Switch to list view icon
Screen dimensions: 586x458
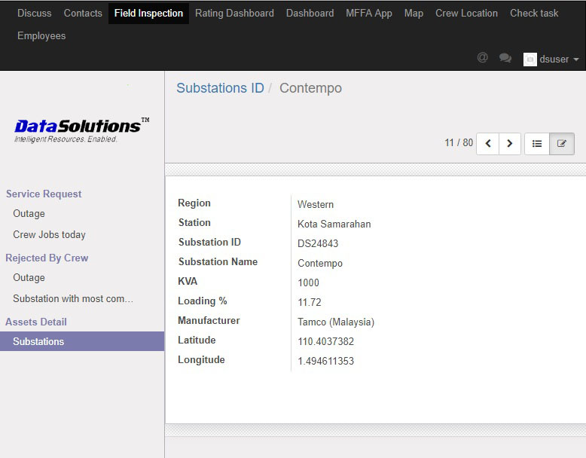tap(537, 143)
